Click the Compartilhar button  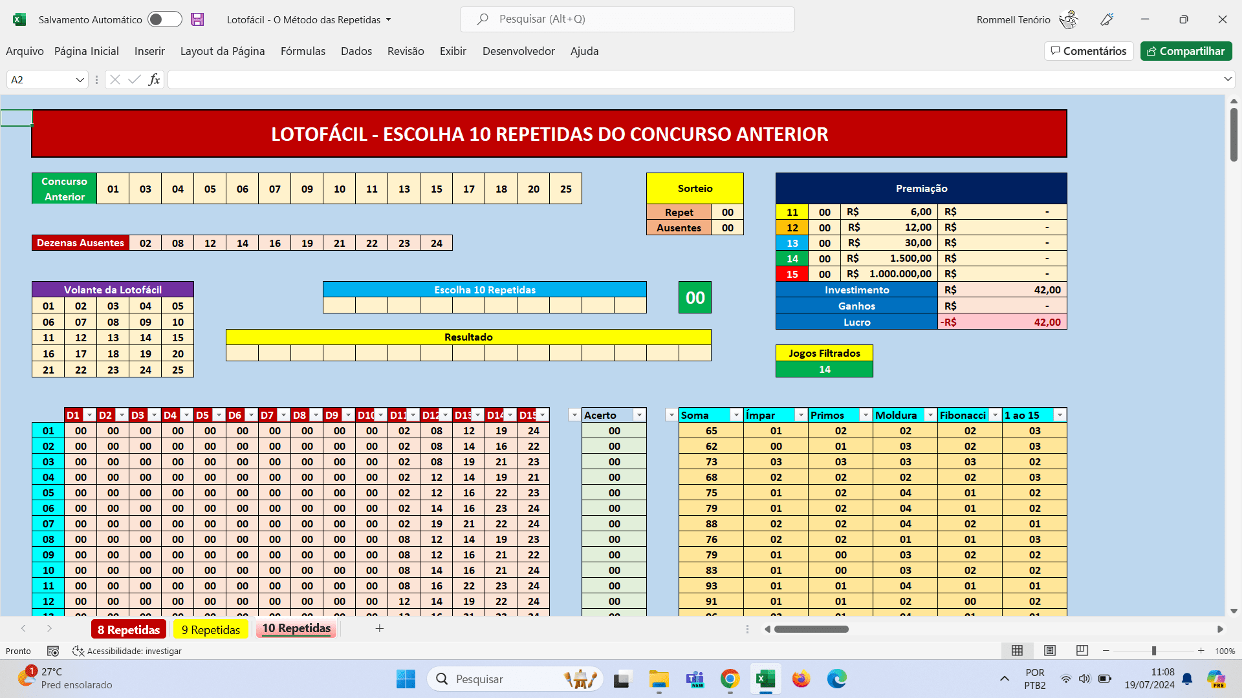pyautogui.click(x=1186, y=51)
